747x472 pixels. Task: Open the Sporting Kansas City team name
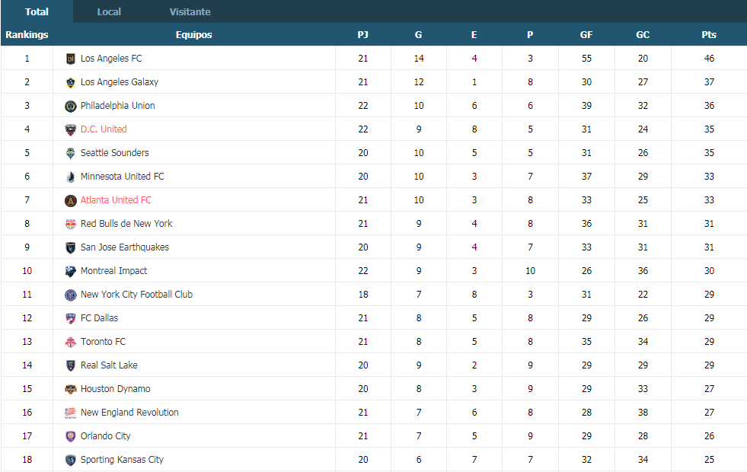(122, 460)
